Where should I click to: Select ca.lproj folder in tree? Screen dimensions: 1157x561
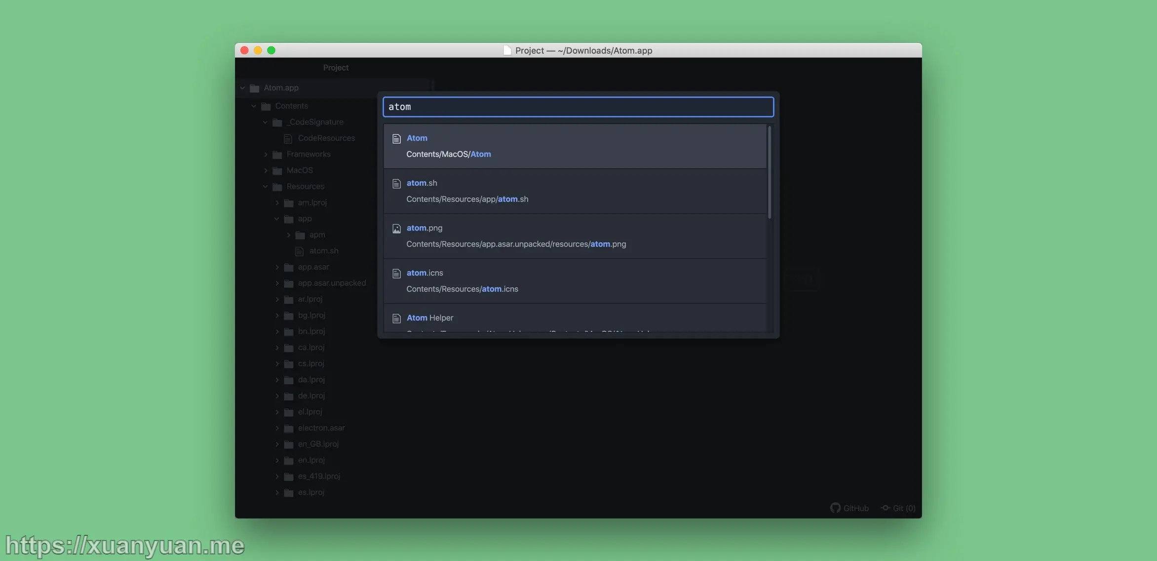pyautogui.click(x=311, y=348)
